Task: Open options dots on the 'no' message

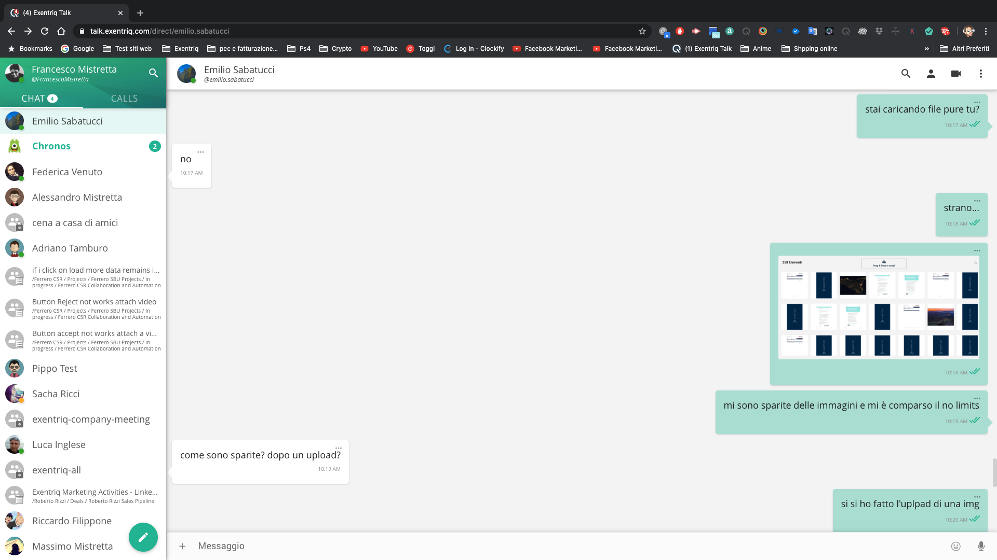Action: coord(200,152)
